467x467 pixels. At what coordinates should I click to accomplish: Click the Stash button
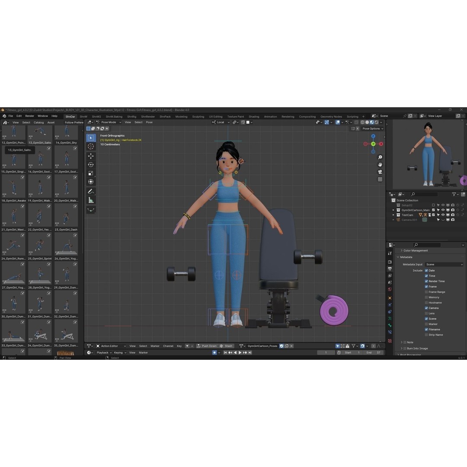point(226,346)
